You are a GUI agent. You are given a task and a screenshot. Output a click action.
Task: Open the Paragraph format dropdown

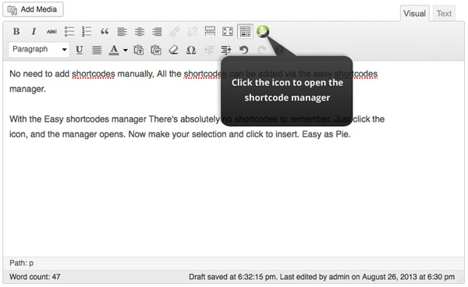point(39,49)
